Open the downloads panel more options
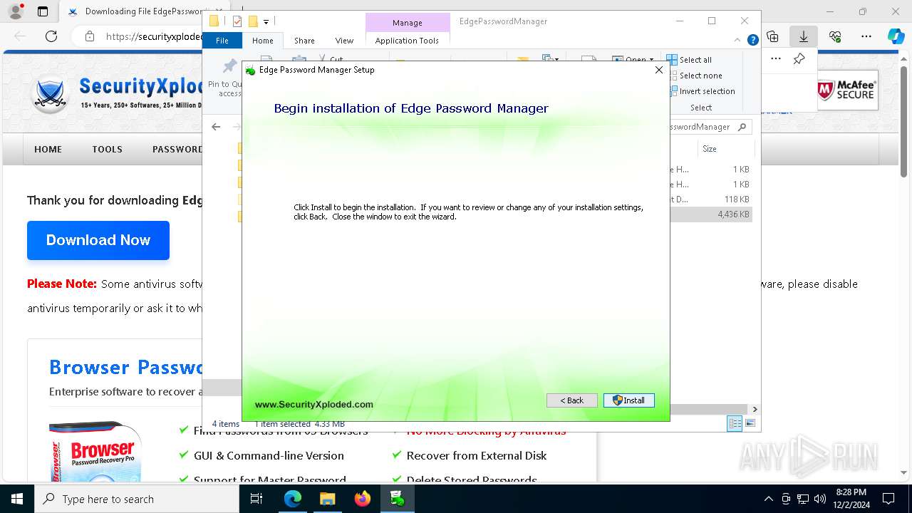The width and height of the screenshot is (912, 513). coord(776,59)
